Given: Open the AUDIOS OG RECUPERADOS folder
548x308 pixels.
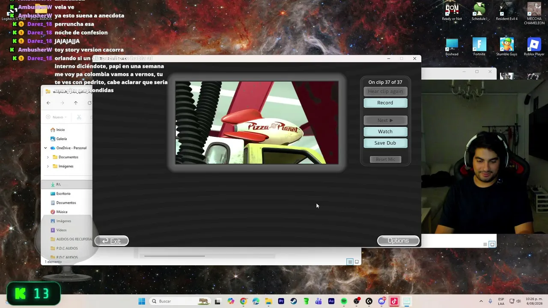Looking at the screenshot, I should pyautogui.click(x=71, y=239).
